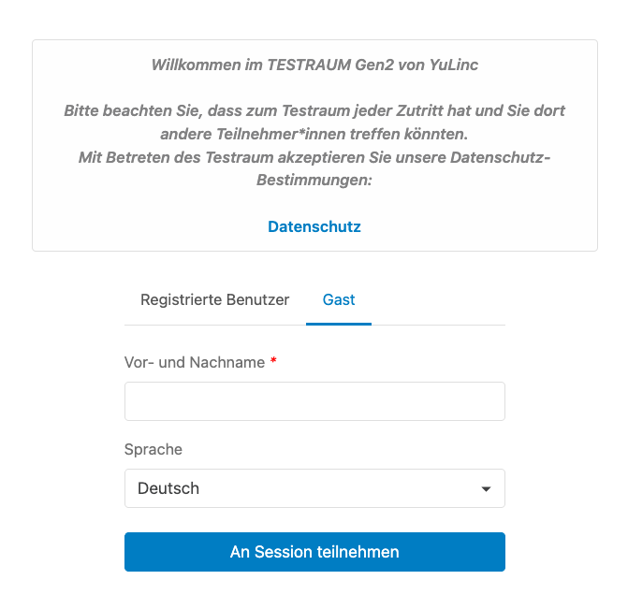Click the sentence starting with Mit Betreten

pyautogui.click(x=314, y=157)
